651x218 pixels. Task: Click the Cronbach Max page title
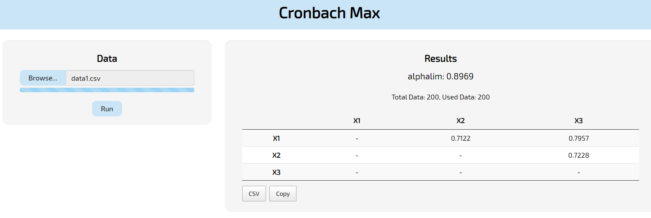coord(329,13)
